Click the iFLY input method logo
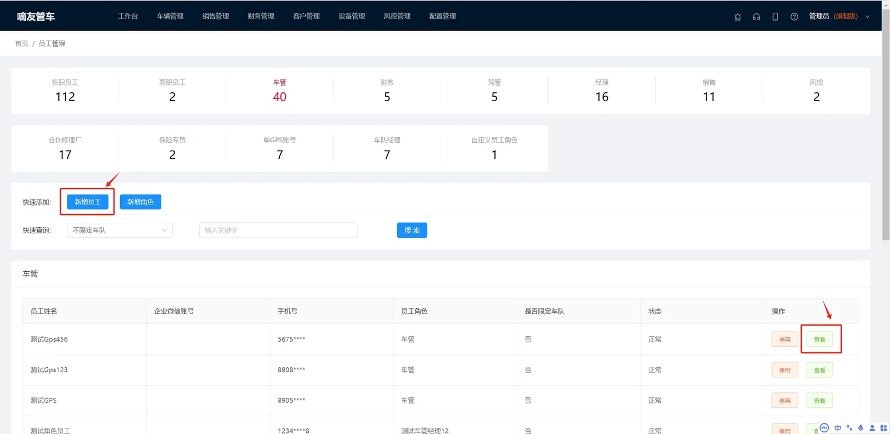This screenshot has width=890, height=434. tap(824, 428)
